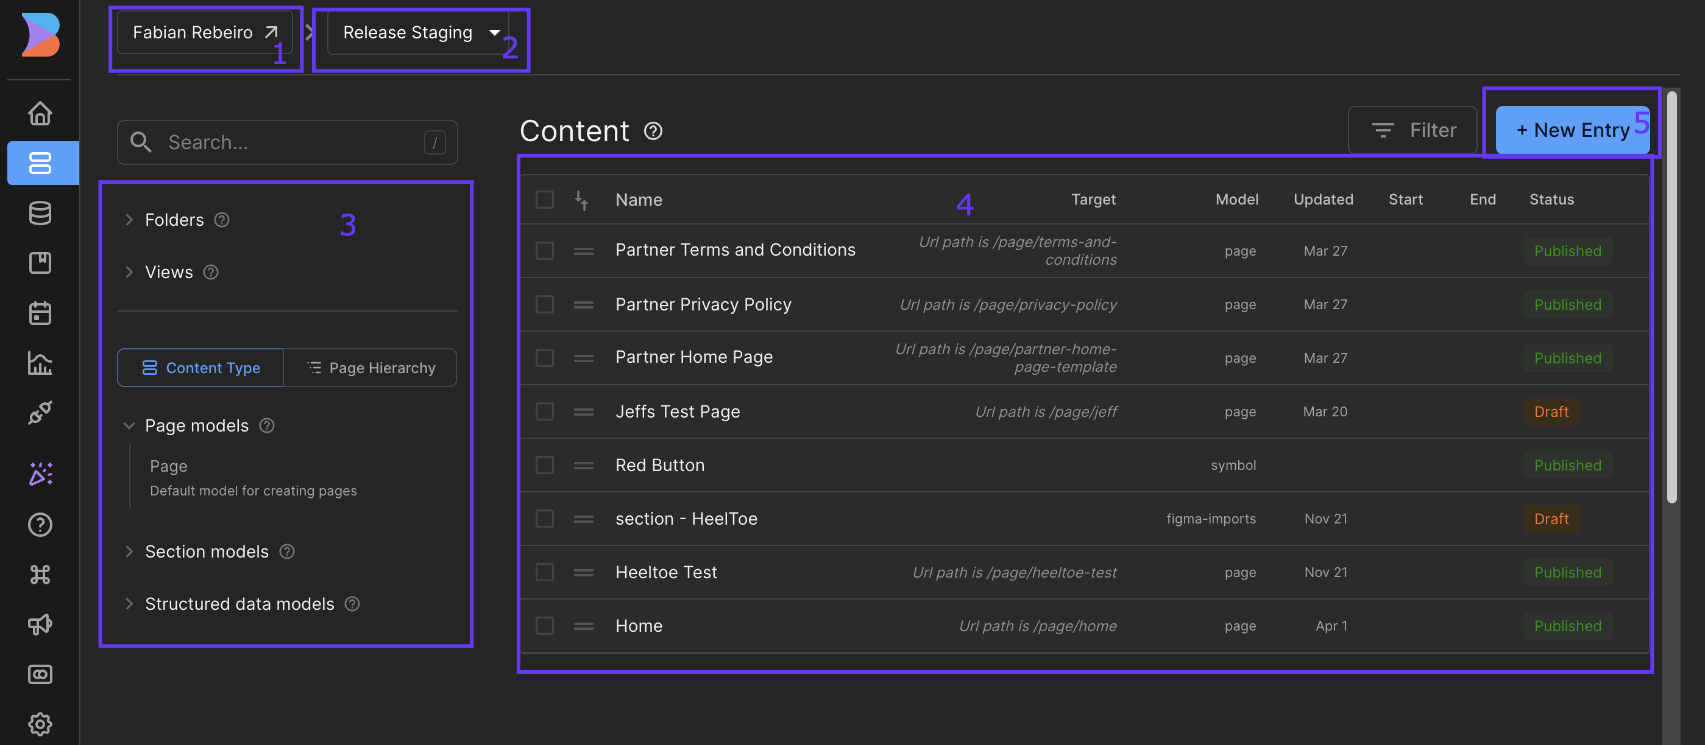Expand the Folders section
Screen dimensions: 1705x745
click(x=129, y=220)
